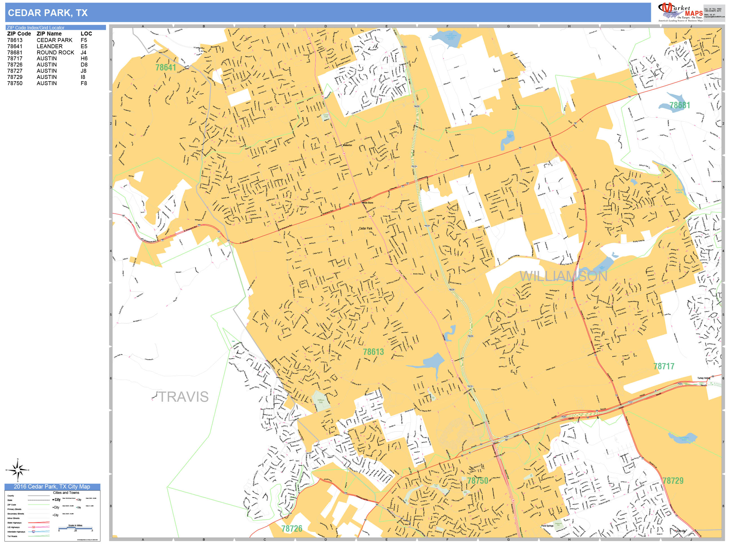Select the CEDAR PARK, TX title bar

coord(48,13)
